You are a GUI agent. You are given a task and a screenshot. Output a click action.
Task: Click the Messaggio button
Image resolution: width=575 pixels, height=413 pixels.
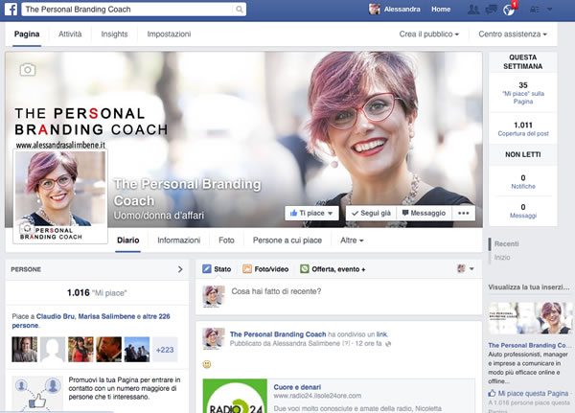pyautogui.click(x=424, y=213)
